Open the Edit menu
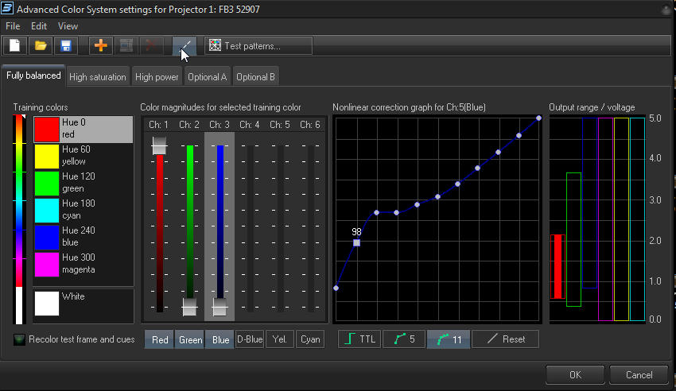The image size is (676, 391). (x=39, y=25)
